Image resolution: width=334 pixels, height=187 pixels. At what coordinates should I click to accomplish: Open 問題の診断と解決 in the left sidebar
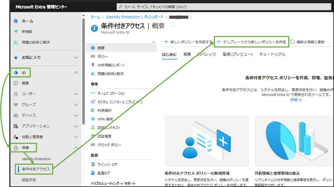click(36, 42)
